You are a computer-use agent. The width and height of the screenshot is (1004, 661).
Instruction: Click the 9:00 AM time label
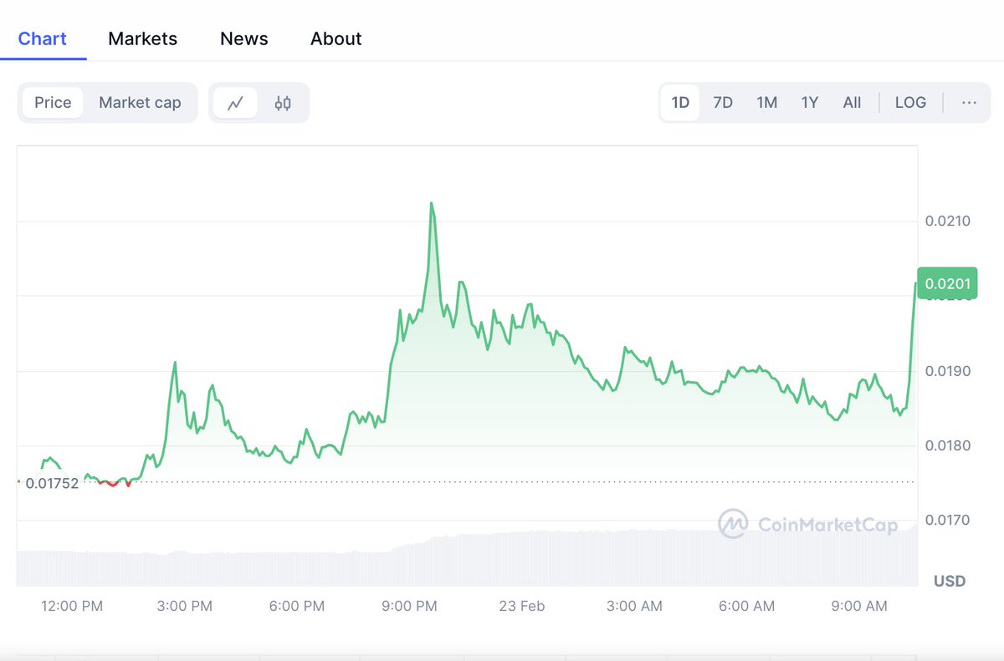pos(859,606)
